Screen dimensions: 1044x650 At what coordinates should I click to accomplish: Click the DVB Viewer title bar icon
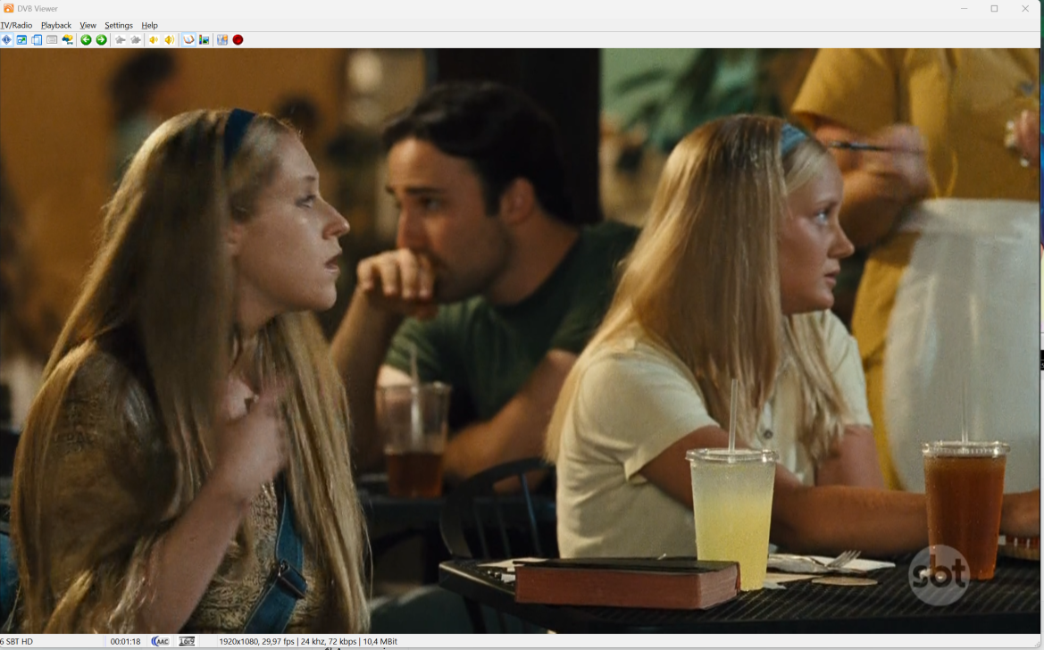pyautogui.click(x=8, y=8)
